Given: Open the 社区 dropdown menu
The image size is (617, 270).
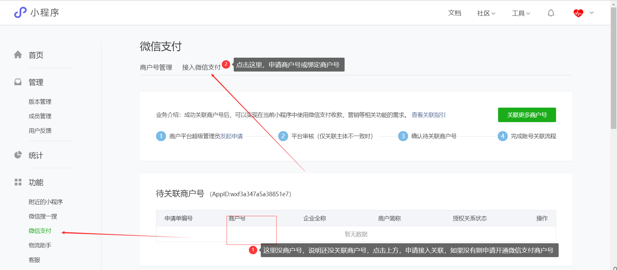Looking at the screenshot, I should [486, 13].
